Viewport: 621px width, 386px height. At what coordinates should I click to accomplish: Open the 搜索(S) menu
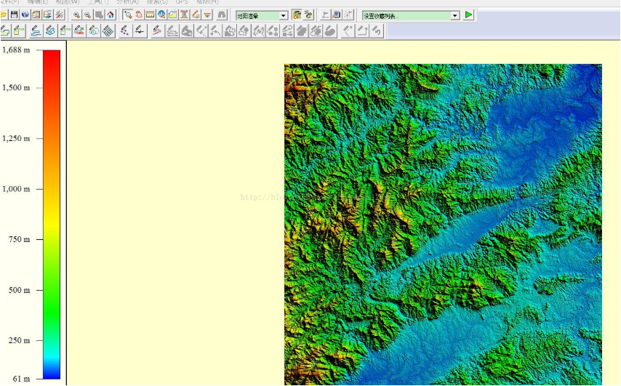(x=157, y=2)
